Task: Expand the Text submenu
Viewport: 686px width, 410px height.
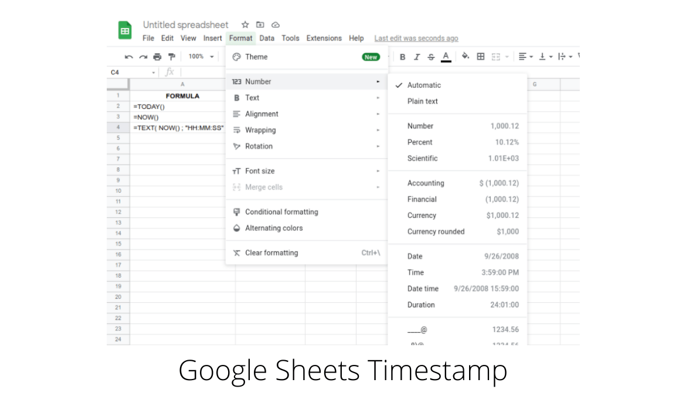Action: tap(307, 98)
